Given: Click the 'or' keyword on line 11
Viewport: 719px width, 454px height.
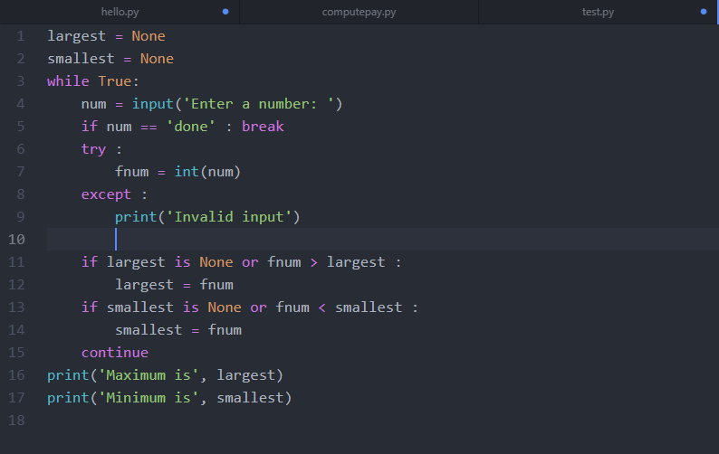Looking at the screenshot, I should (x=250, y=262).
